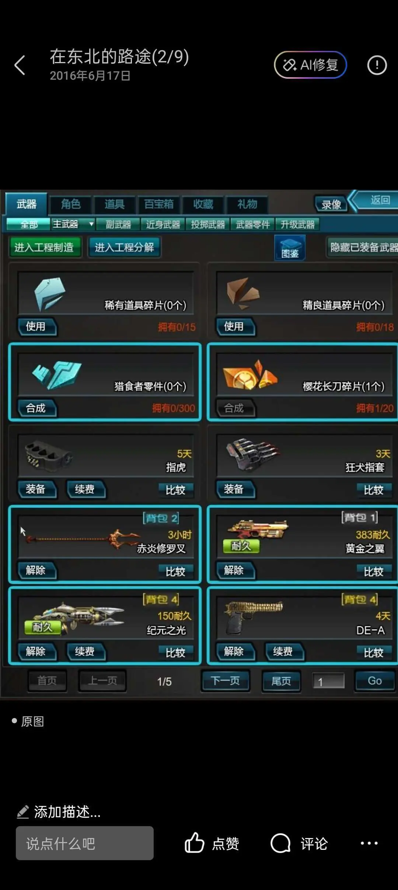Click 进入工程制造 button
Screen dimensions: 398x890
[44, 247]
